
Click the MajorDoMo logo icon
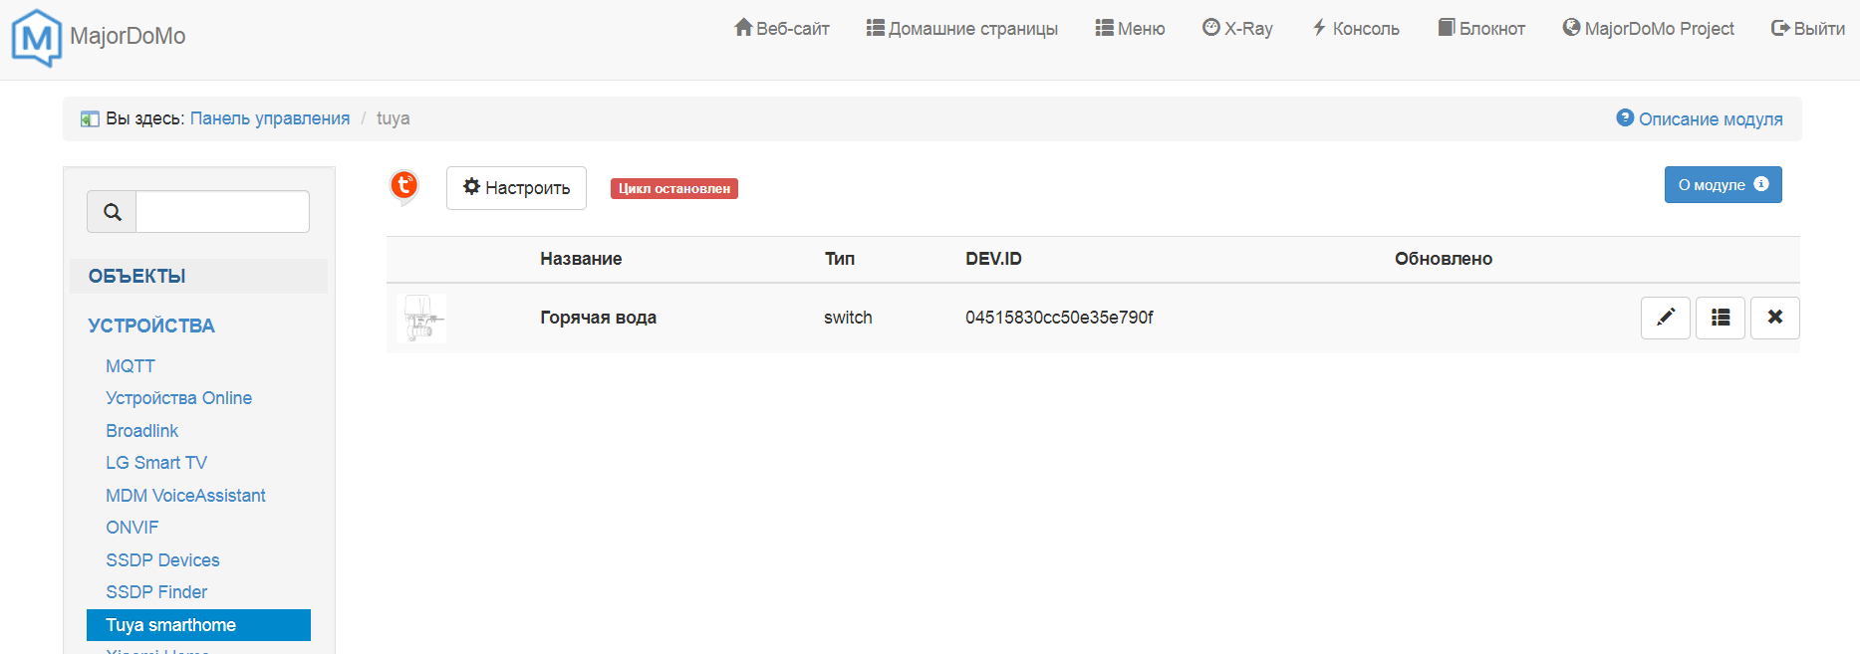point(36,38)
